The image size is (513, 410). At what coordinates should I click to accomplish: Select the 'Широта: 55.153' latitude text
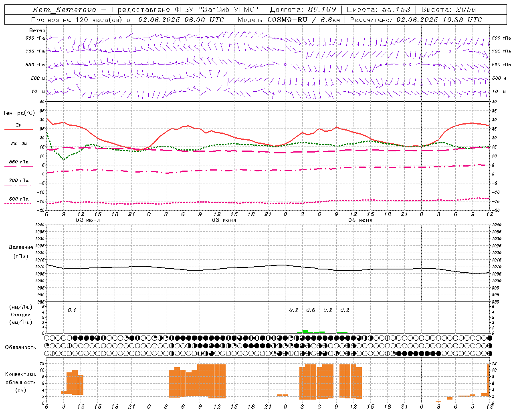pyautogui.click(x=379, y=10)
